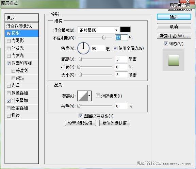Viewport: 196px width, 169px height.
Task: Select the 样式 header in list
Action: pyautogui.click(x=22, y=18)
